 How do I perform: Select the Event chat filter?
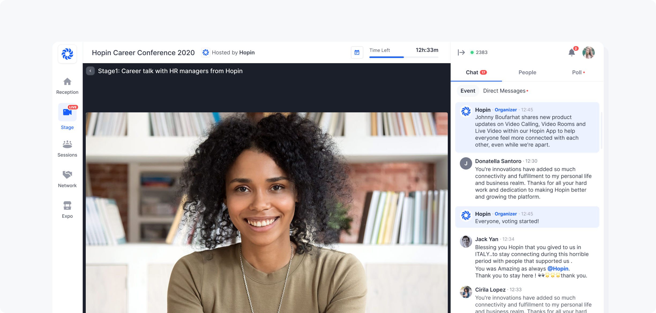467,90
